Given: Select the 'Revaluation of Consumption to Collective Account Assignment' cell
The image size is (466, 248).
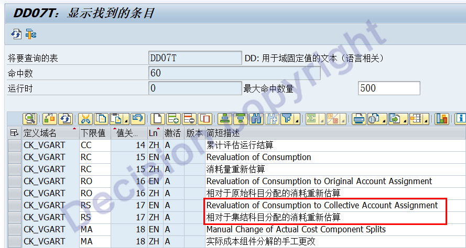Looking at the screenshot, I should [322, 205].
